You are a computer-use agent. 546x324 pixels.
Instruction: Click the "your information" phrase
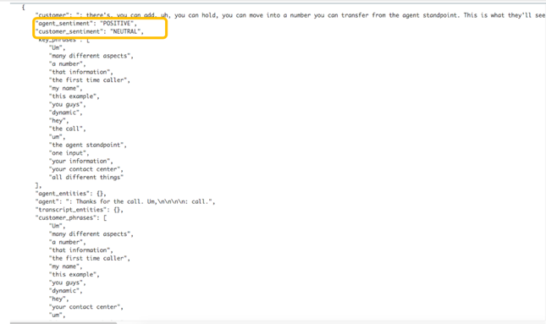click(80, 161)
